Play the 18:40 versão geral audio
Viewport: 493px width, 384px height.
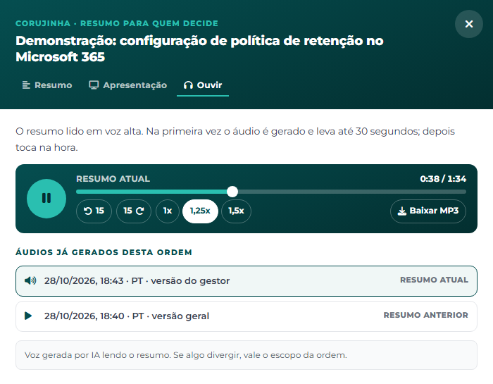[246, 316]
